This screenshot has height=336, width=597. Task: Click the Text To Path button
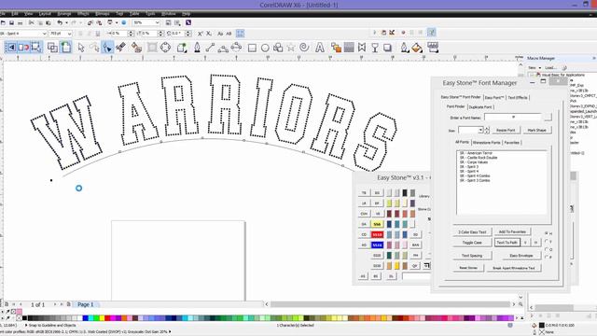[507, 243]
